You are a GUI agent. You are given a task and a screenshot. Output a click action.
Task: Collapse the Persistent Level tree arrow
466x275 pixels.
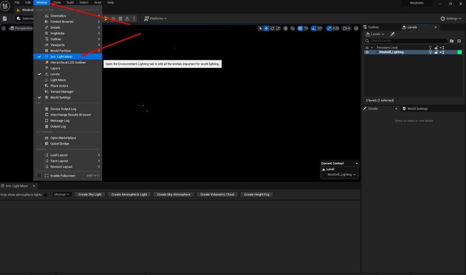pos(372,48)
